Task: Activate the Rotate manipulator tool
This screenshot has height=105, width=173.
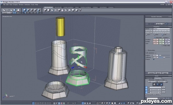Action: [7, 10]
